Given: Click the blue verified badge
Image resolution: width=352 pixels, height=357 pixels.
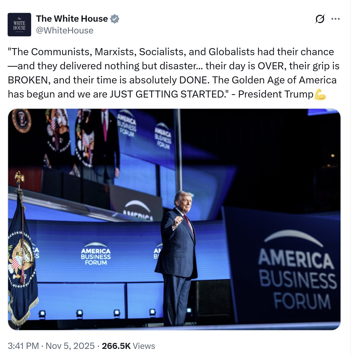Looking at the screenshot, I should pos(115,19).
